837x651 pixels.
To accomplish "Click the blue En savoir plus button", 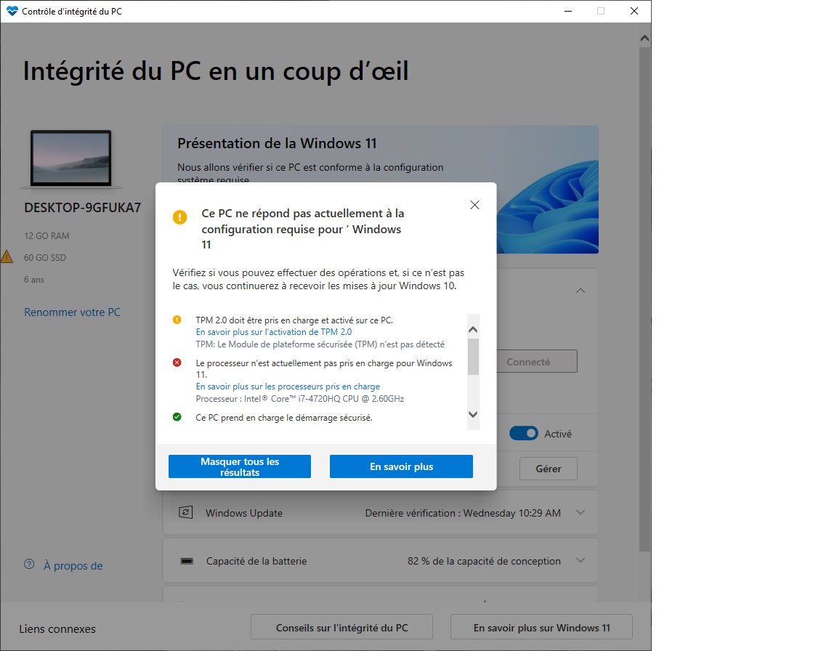I will [401, 466].
